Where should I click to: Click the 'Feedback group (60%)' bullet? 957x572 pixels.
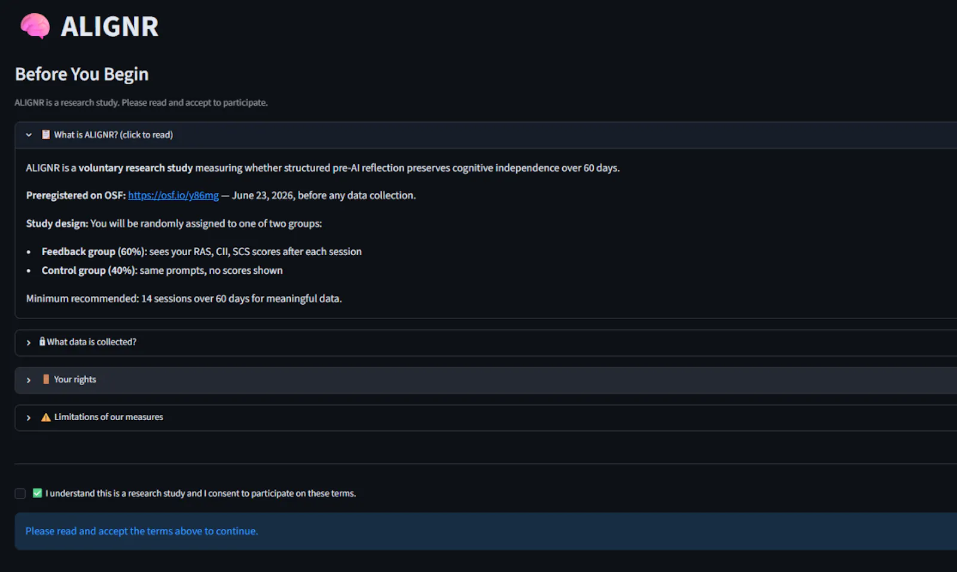click(x=202, y=252)
